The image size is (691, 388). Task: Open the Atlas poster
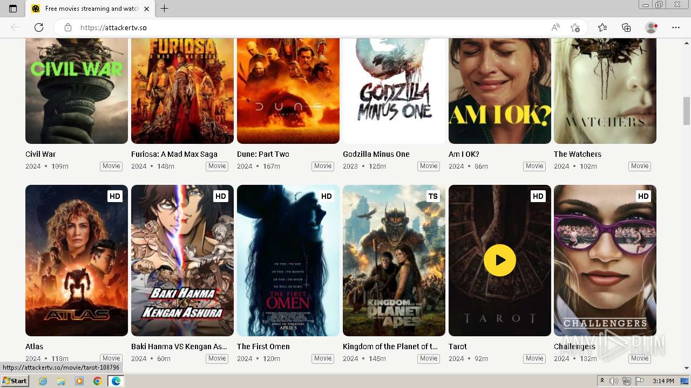coord(77,260)
